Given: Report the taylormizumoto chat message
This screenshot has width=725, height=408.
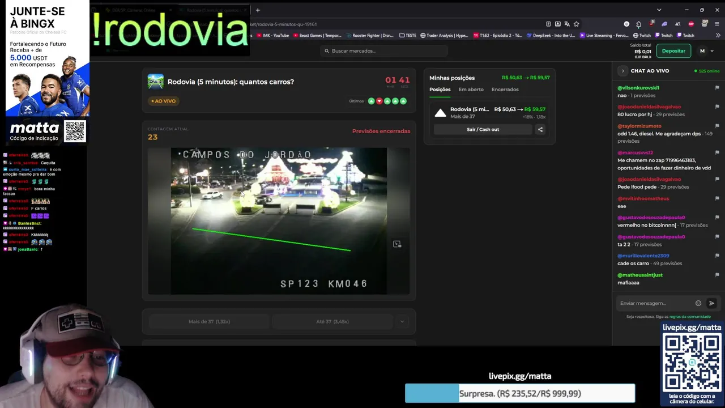Looking at the screenshot, I should coord(717,126).
